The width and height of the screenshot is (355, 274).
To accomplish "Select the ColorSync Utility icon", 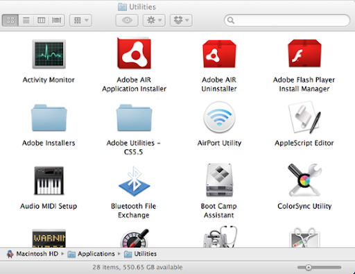I will 304,180.
